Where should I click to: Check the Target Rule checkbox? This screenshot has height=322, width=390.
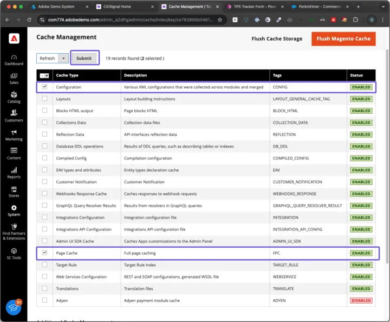coord(44,265)
